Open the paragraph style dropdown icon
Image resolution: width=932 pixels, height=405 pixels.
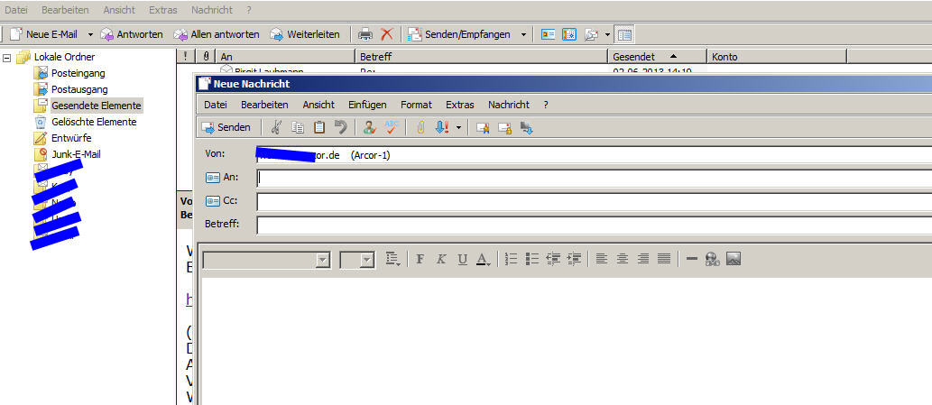pos(392,259)
